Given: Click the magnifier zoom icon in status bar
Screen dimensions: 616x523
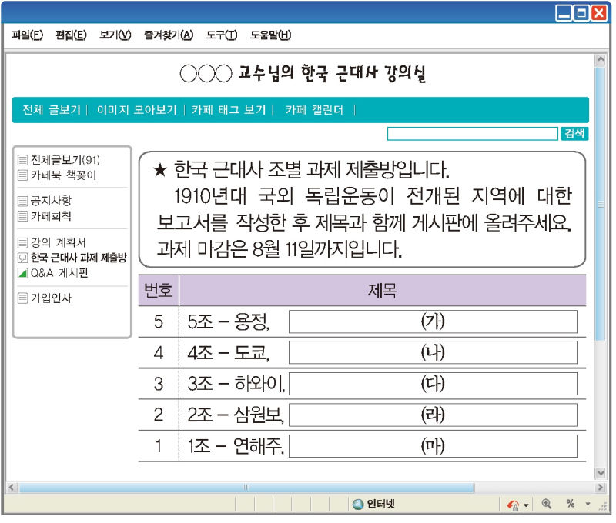Looking at the screenshot, I should tap(547, 505).
